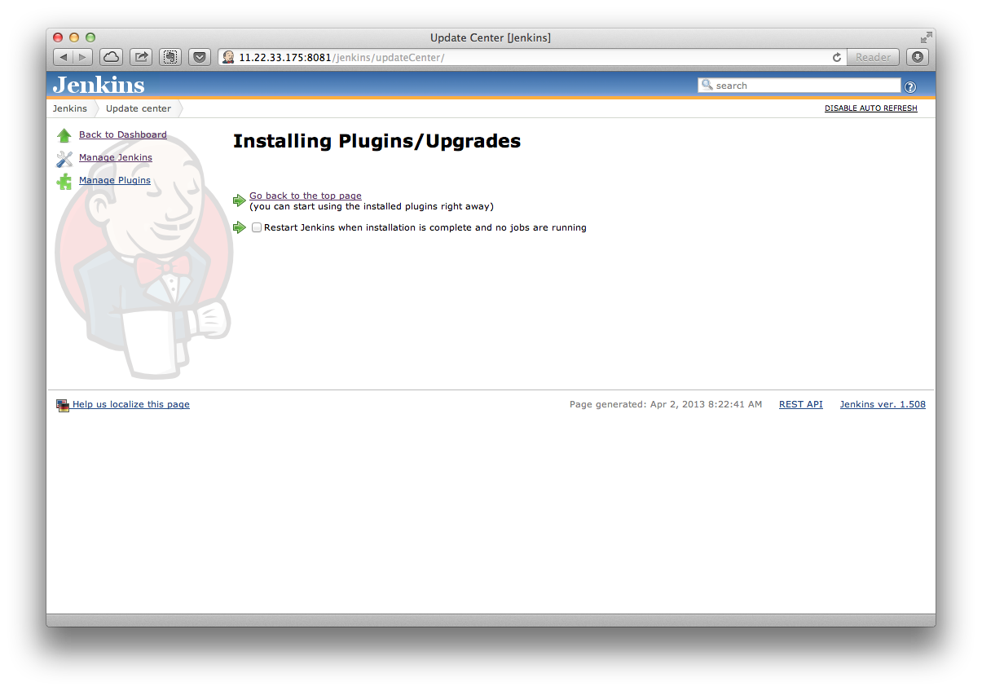Open the REST API link

[801, 404]
